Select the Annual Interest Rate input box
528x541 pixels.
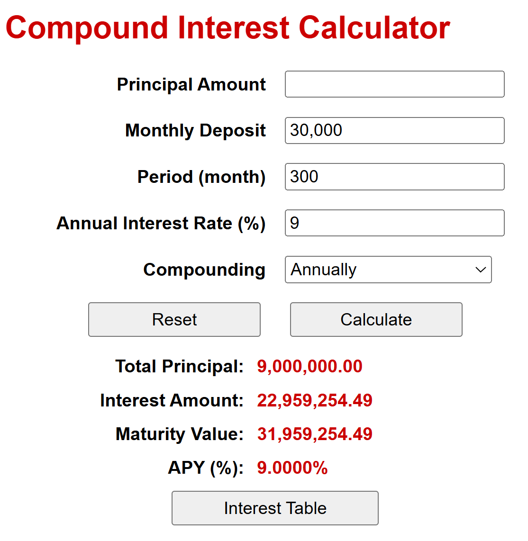394,223
